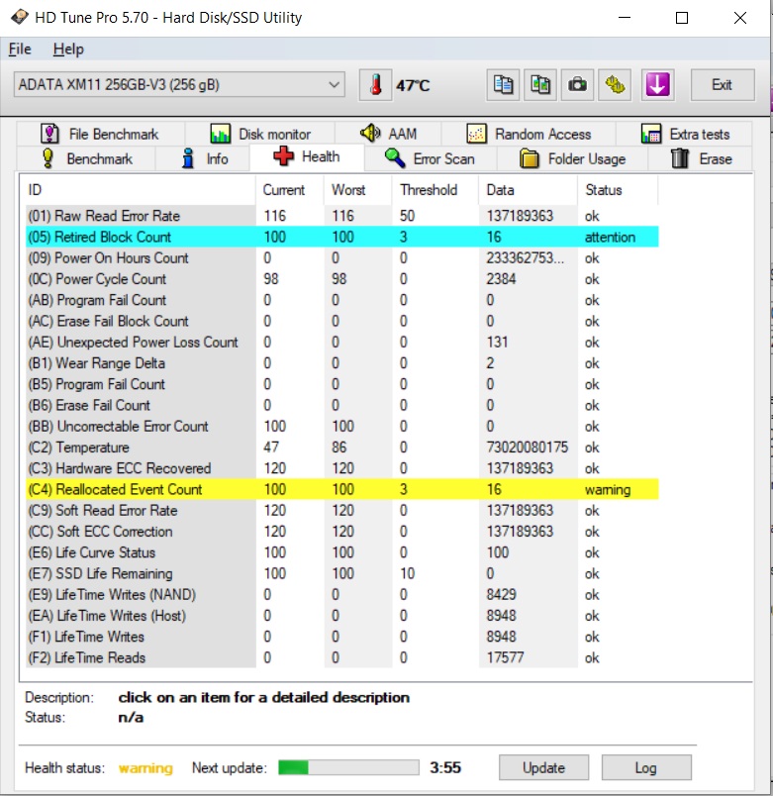The height and width of the screenshot is (796, 773).
Task: Maximize the HD Tune Pro window
Action: 682,18
